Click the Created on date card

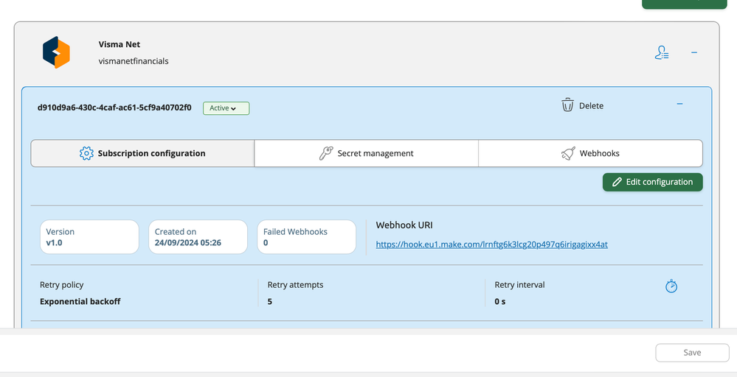pos(198,237)
